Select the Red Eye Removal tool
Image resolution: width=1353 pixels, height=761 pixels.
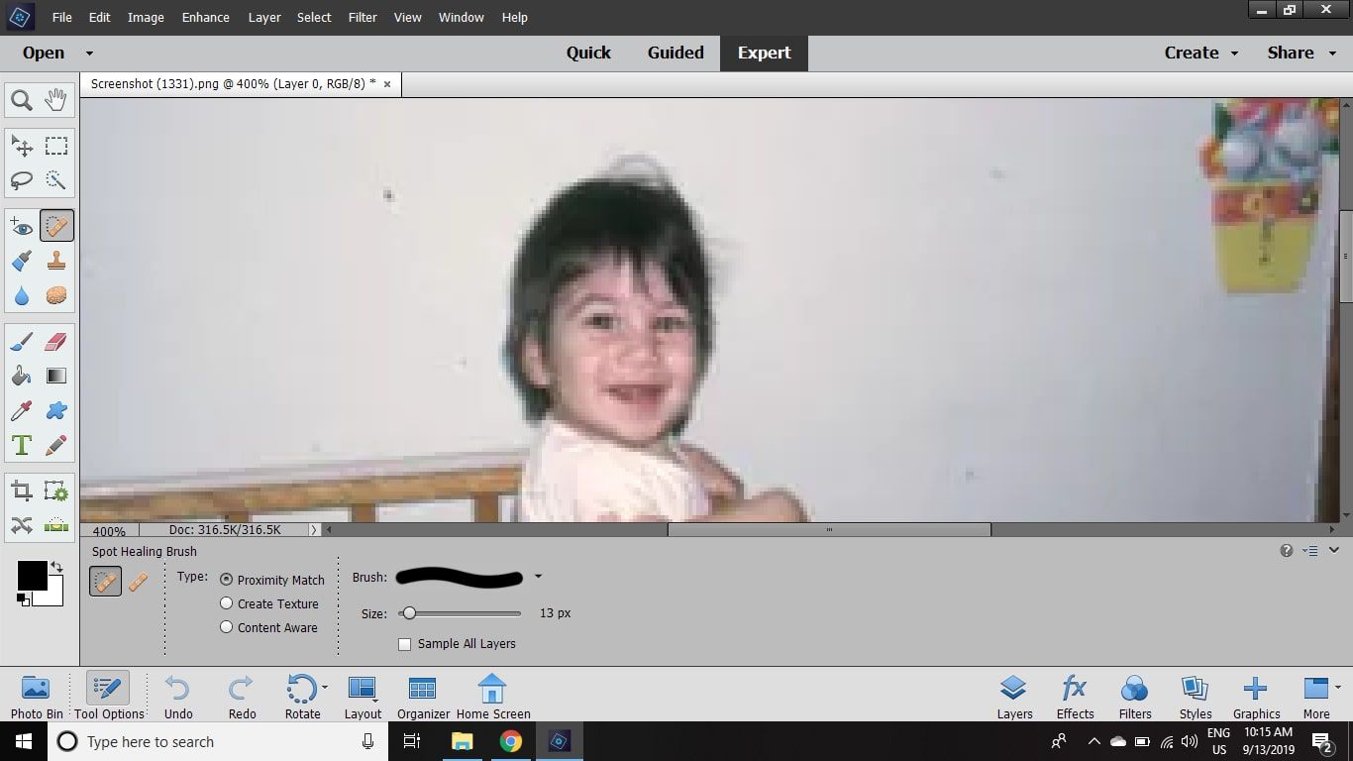point(22,227)
